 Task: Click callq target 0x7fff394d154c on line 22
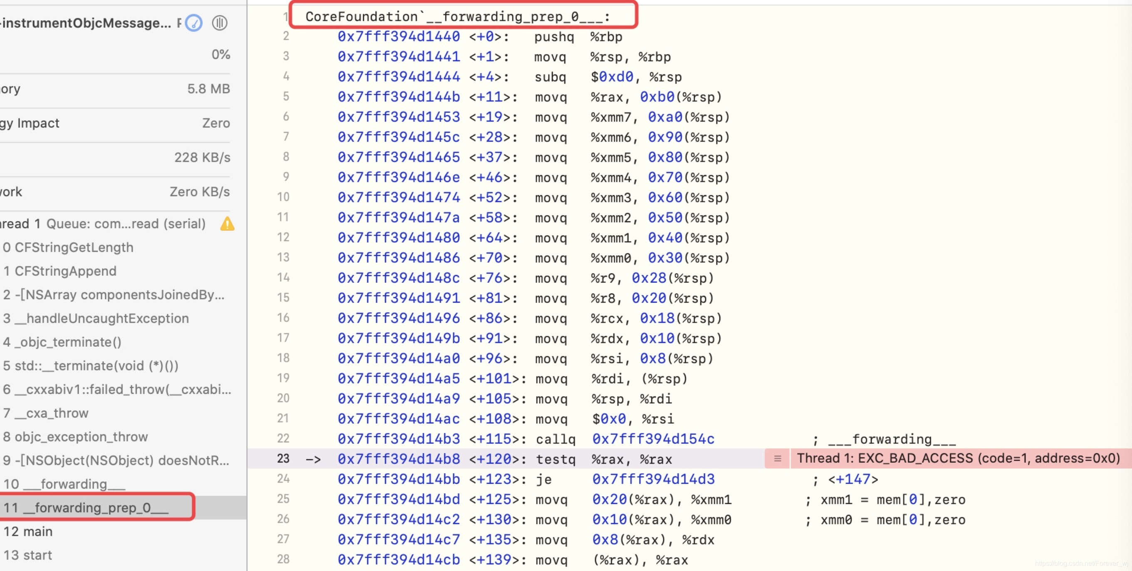point(653,439)
